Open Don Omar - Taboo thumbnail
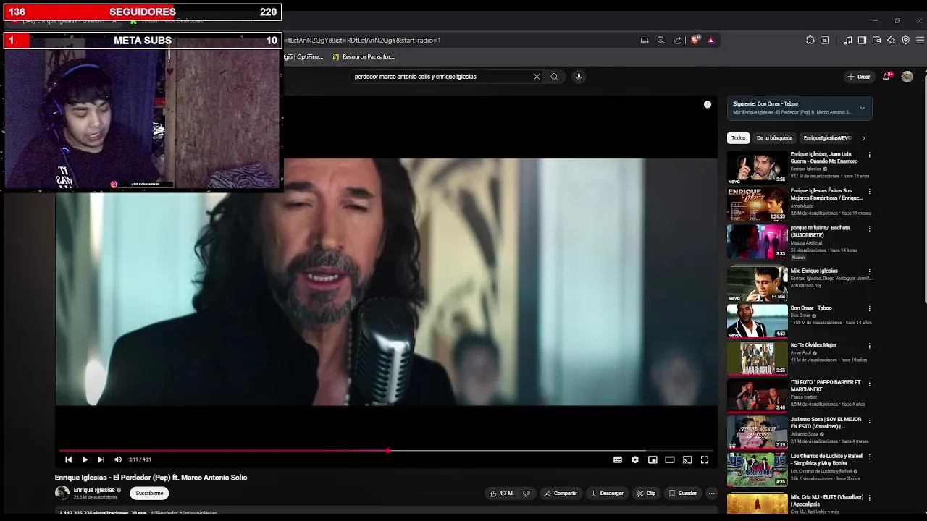Image resolution: width=927 pixels, height=521 pixels. (757, 321)
